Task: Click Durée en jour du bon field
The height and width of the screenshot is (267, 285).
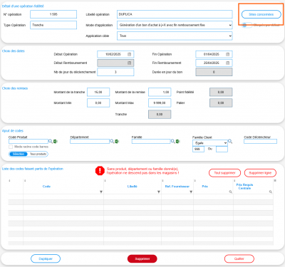Action: pyautogui.click(x=214, y=72)
